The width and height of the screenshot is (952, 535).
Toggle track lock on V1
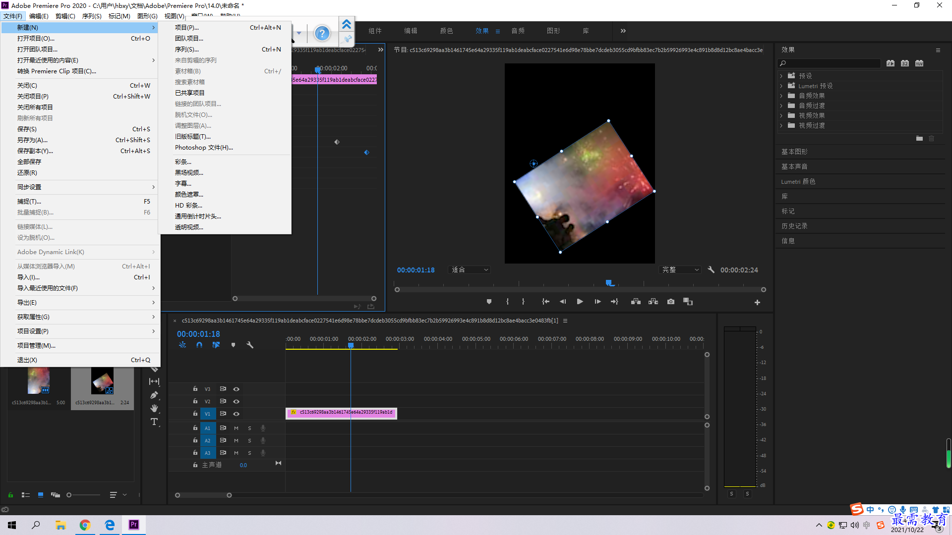195,414
